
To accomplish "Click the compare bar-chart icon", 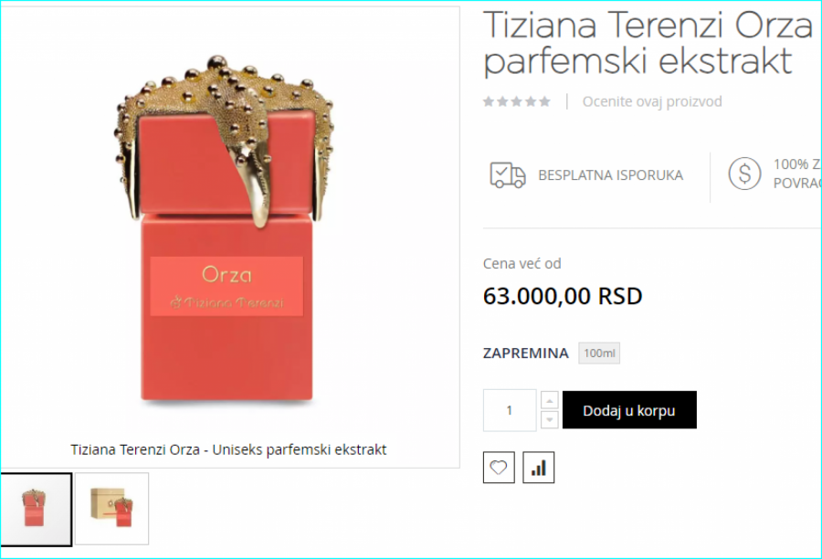I will tap(538, 468).
